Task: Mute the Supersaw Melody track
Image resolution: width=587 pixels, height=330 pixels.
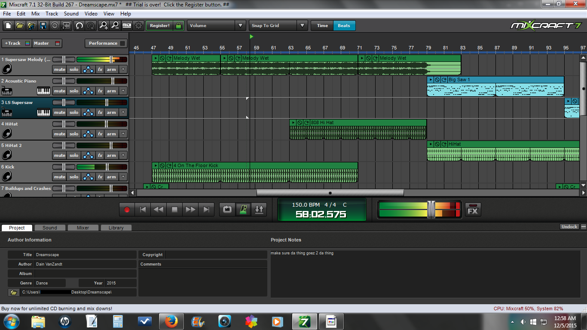Action: (x=60, y=69)
